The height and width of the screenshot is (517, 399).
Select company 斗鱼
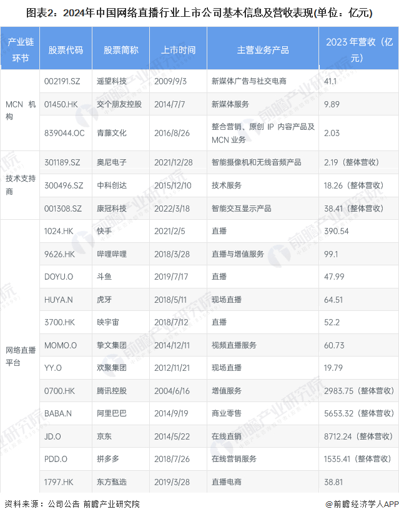pyautogui.click(x=104, y=277)
